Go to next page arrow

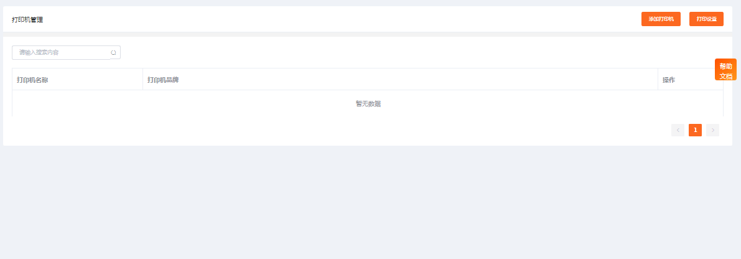[712, 130]
